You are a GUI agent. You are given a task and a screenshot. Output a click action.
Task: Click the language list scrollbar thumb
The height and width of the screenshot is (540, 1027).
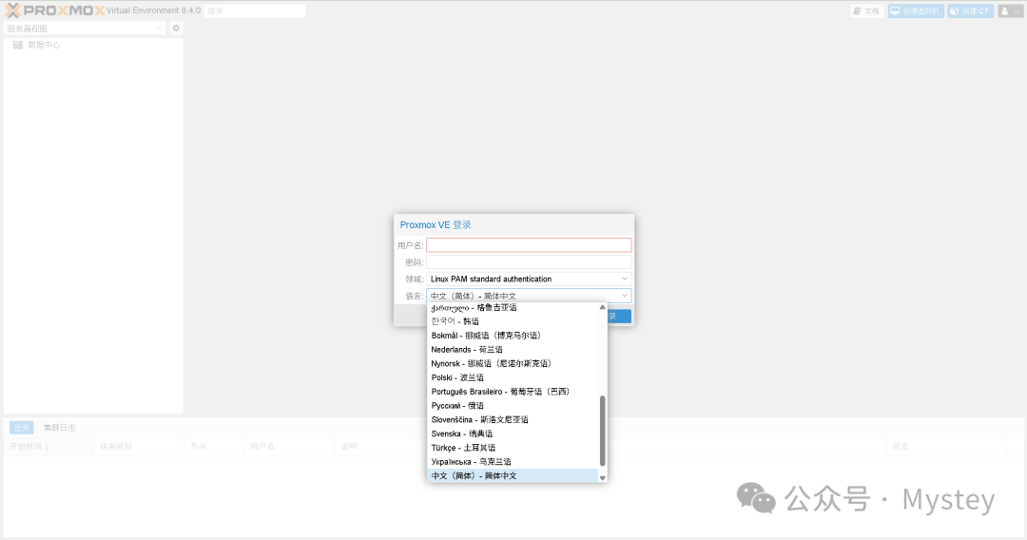point(603,432)
